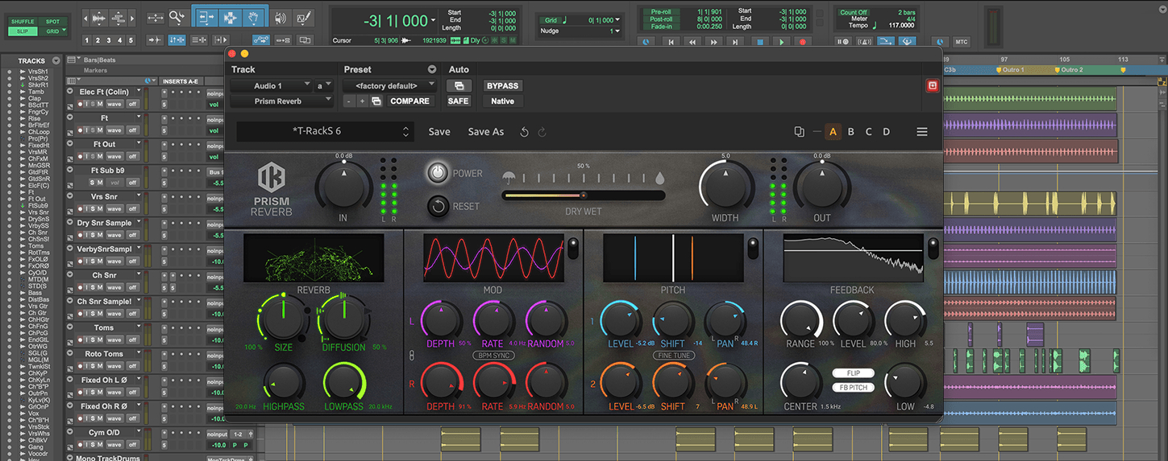Select Memory Location button 3
This screenshot has width=1168, height=461.
click(109, 40)
